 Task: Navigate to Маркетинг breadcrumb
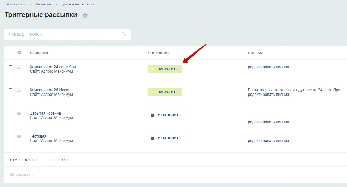click(43, 4)
